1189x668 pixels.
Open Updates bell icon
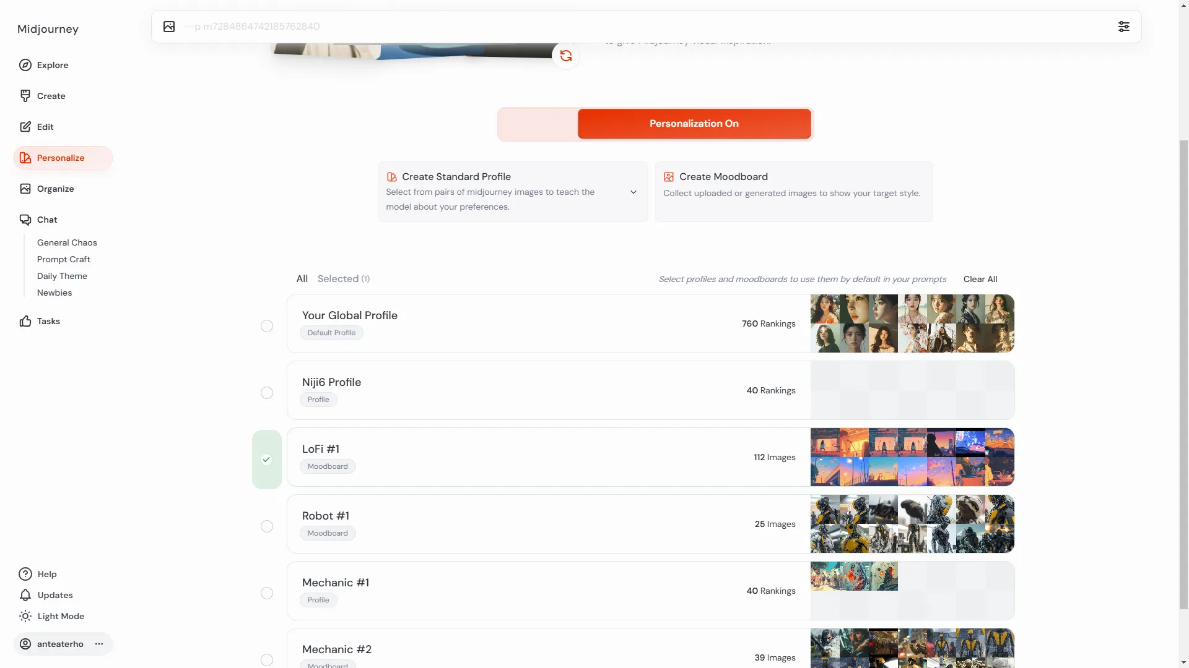25,595
